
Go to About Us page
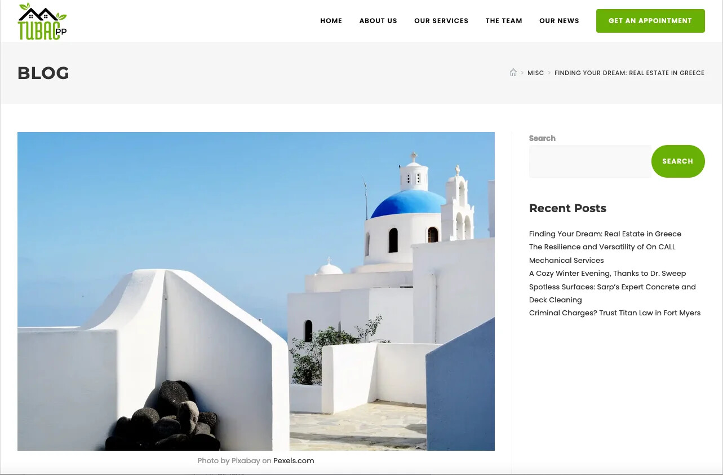(378, 21)
